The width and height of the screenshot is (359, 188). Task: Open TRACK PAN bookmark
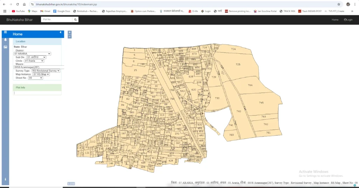coord(287,11)
